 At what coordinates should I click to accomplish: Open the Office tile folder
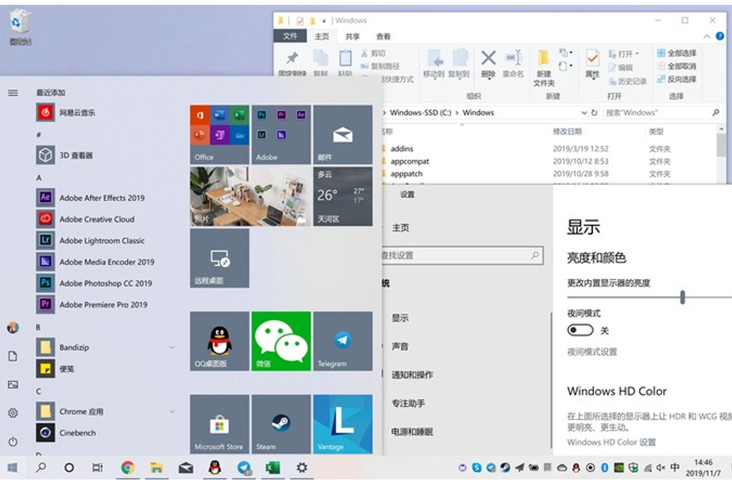pos(220,134)
